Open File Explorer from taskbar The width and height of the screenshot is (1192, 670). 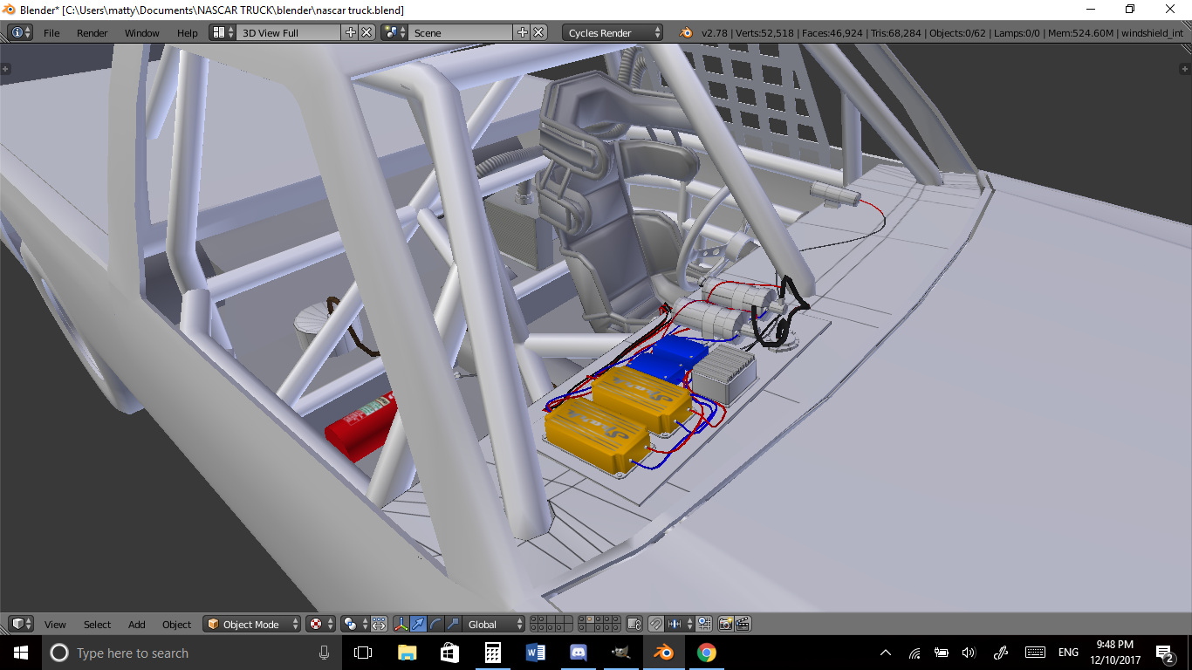pyautogui.click(x=407, y=653)
